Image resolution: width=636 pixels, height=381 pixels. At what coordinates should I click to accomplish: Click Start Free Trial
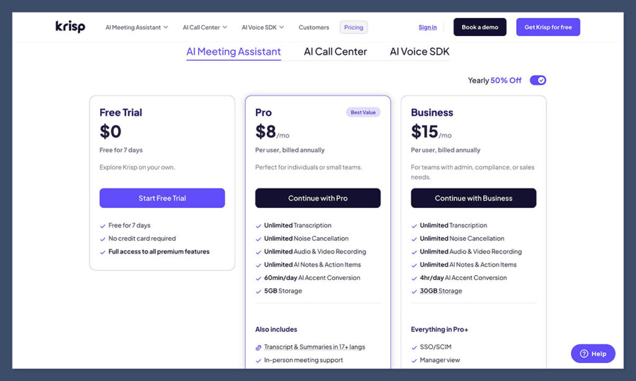162,197
